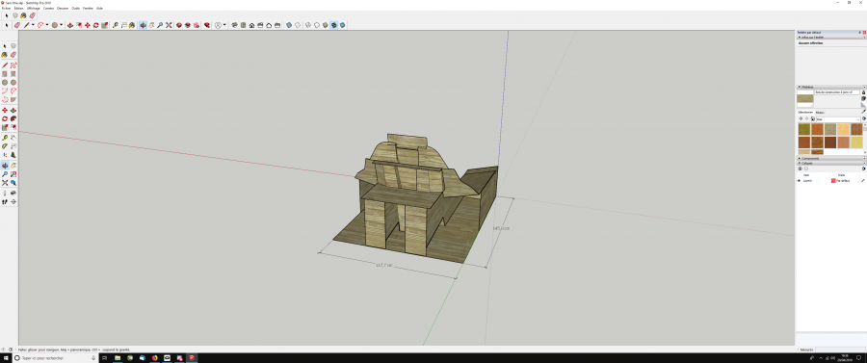Viewport: 867px width, 363px height.
Task: Open the Fenêtre menu
Action: [88, 9]
